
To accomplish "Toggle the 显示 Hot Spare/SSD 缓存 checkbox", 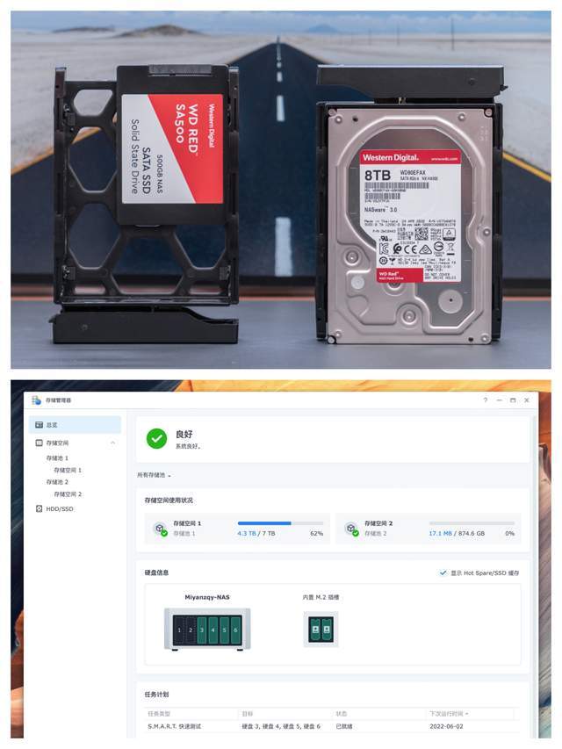I will point(443,573).
